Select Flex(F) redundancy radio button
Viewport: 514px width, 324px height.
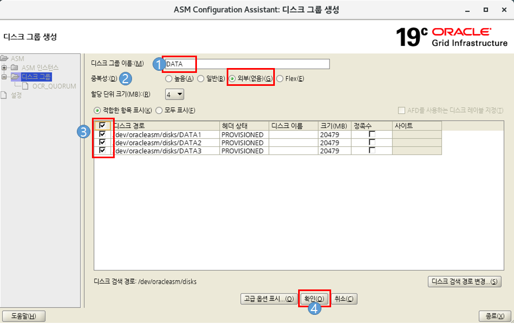click(x=280, y=78)
